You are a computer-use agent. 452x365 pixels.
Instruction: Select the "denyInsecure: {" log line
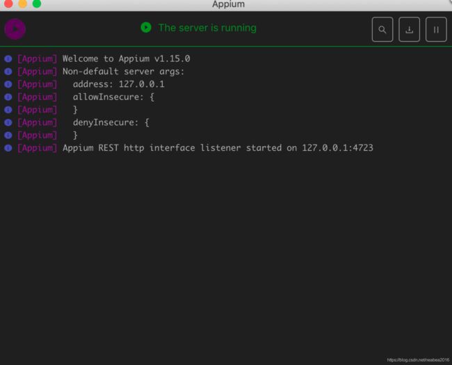point(111,122)
